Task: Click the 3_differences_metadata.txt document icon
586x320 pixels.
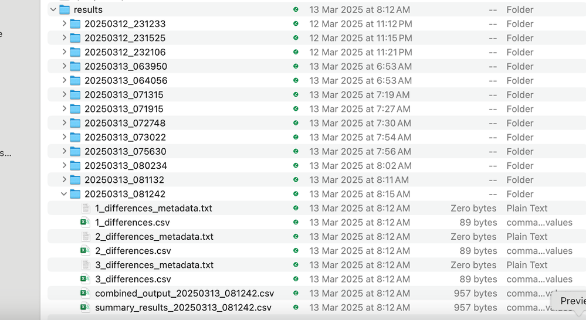Action: (86, 265)
